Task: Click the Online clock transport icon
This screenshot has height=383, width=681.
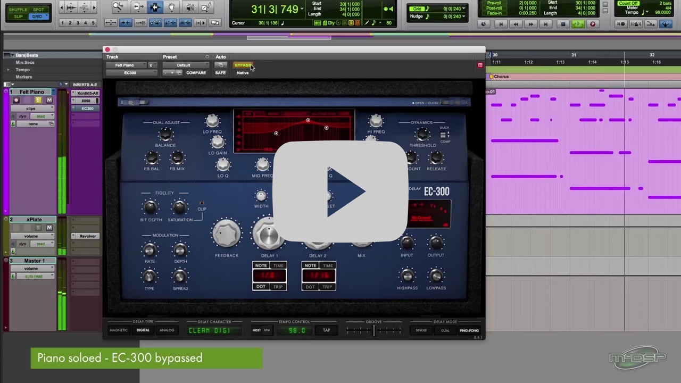Action: (x=483, y=24)
